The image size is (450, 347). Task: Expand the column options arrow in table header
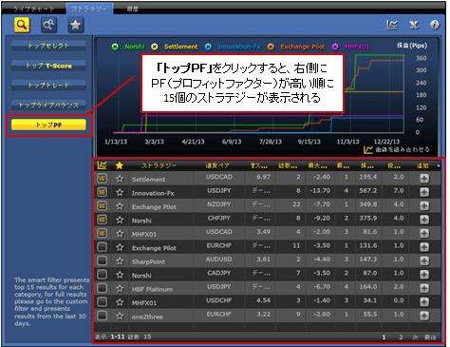[x=439, y=165]
